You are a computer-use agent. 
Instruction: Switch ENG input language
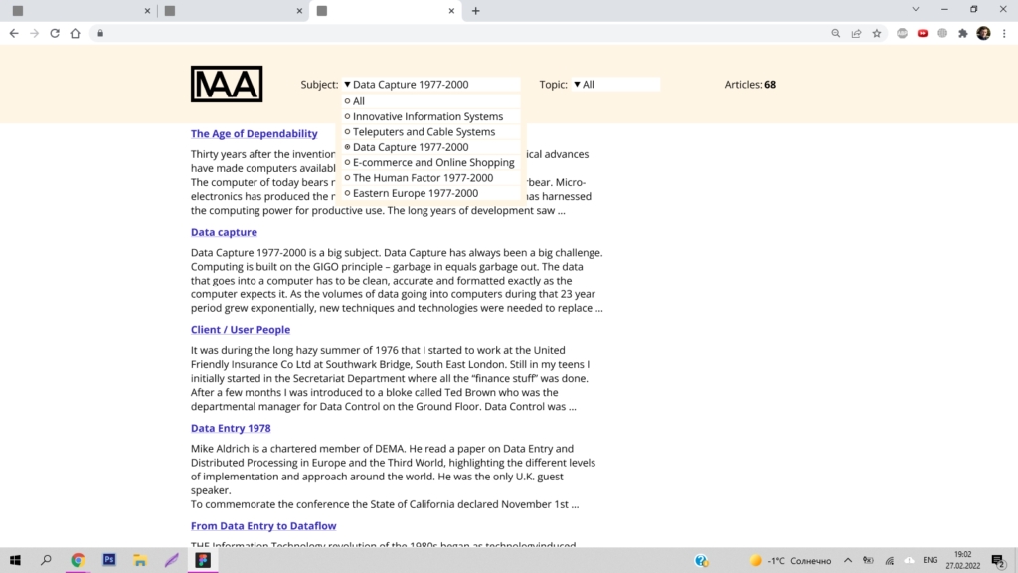(x=931, y=561)
